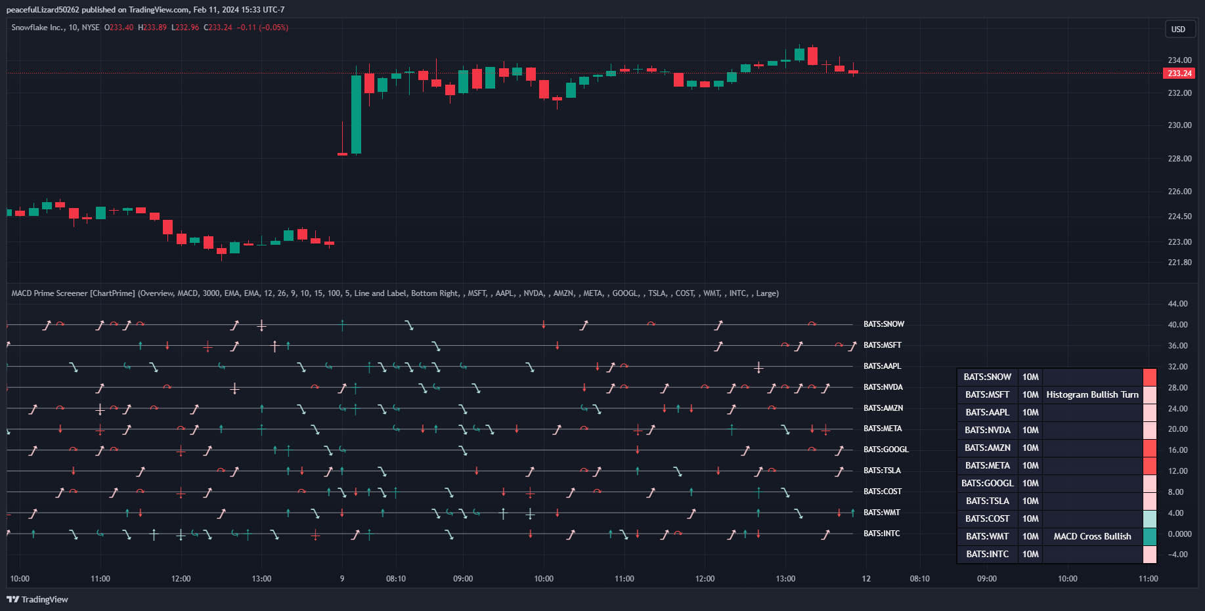Screen dimensions: 1205x611
Task: Click the BATS:TSLA cell in the screener table
Action: (x=988, y=501)
